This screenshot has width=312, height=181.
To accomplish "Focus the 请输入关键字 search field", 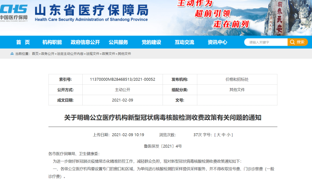I will (266, 42).
